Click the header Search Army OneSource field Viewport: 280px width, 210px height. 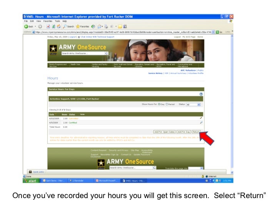tap(83, 53)
